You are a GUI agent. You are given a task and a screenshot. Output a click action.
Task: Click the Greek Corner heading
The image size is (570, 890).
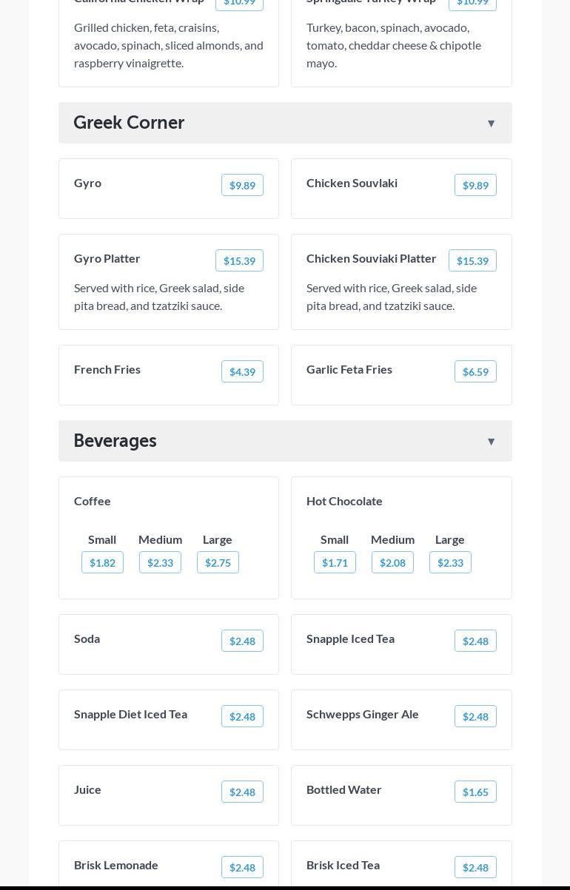tap(129, 123)
